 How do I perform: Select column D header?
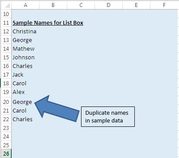click(108, 5)
